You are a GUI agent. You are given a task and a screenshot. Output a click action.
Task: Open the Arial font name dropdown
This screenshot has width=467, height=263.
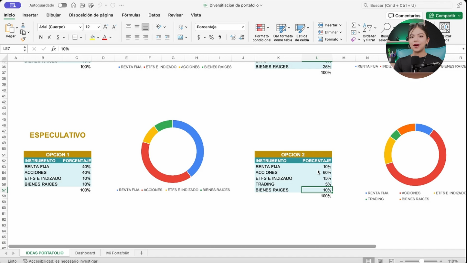click(x=80, y=27)
